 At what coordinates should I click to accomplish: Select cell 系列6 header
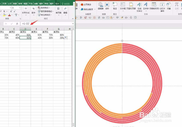(x=59, y=32)
